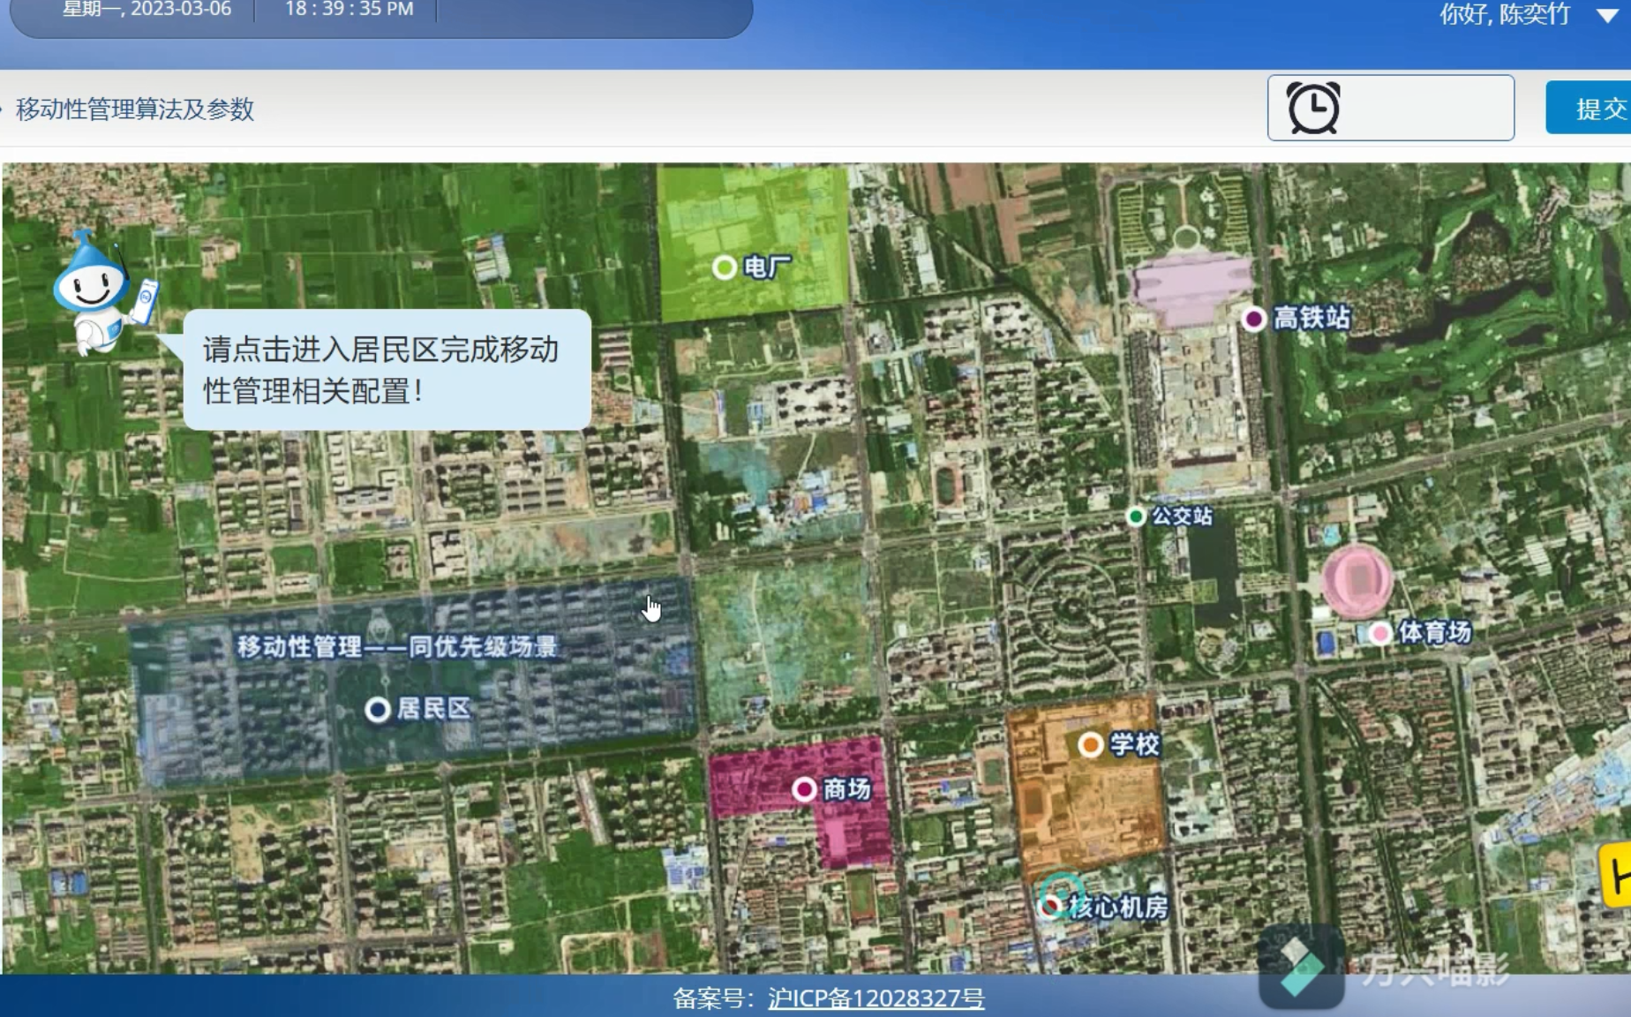Image resolution: width=1631 pixels, height=1017 pixels.
Task: Click the 你好, 陈奕竹 username text
Action: 1505,15
